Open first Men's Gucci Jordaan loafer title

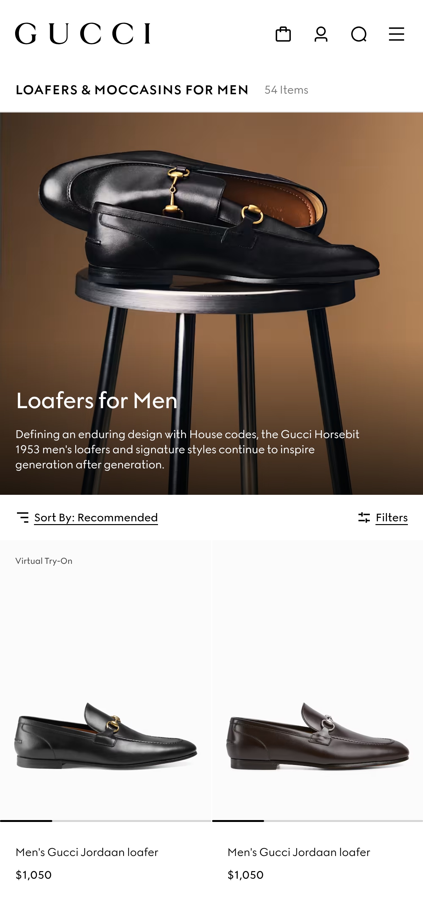point(87,852)
